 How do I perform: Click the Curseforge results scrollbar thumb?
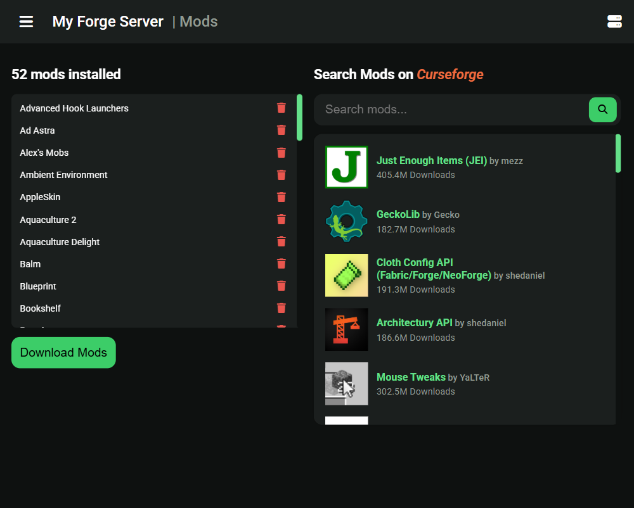pos(618,153)
